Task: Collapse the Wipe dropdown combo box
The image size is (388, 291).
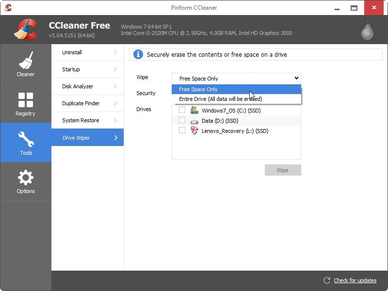Action: (236, 78)
